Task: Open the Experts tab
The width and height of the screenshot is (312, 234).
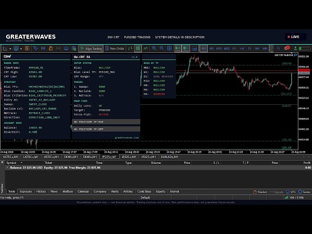Action: coord(160,192)
